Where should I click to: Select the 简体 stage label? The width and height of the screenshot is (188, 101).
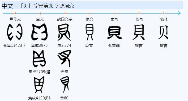[x=164, y=19]
